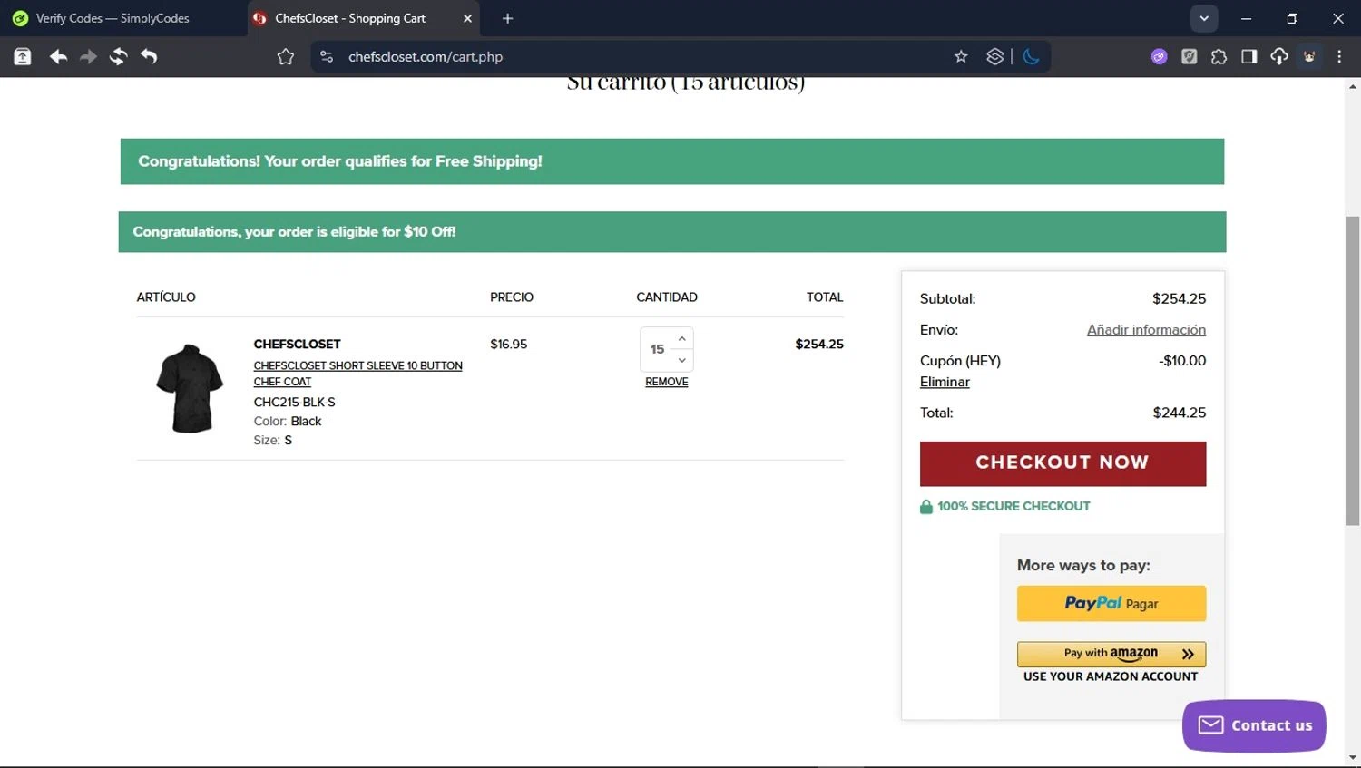Viewport: 1361px width, 768px height.
Task: Click the Pay with Amazon button
Action: pyautogui.click(x=1111, y=654)
